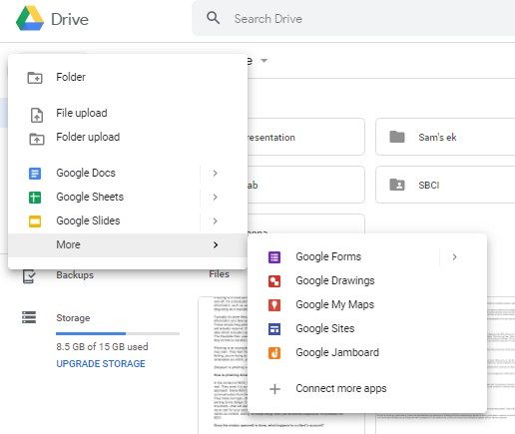Viewport: 515px width, 434px height.
Task: Click the Sam's ek folder icon
Action: (397, 137)
